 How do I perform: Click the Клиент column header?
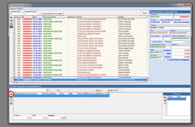(97, 17)
